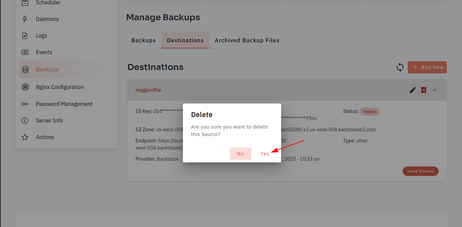Open View Events for mygprofile

coord(421,171)
